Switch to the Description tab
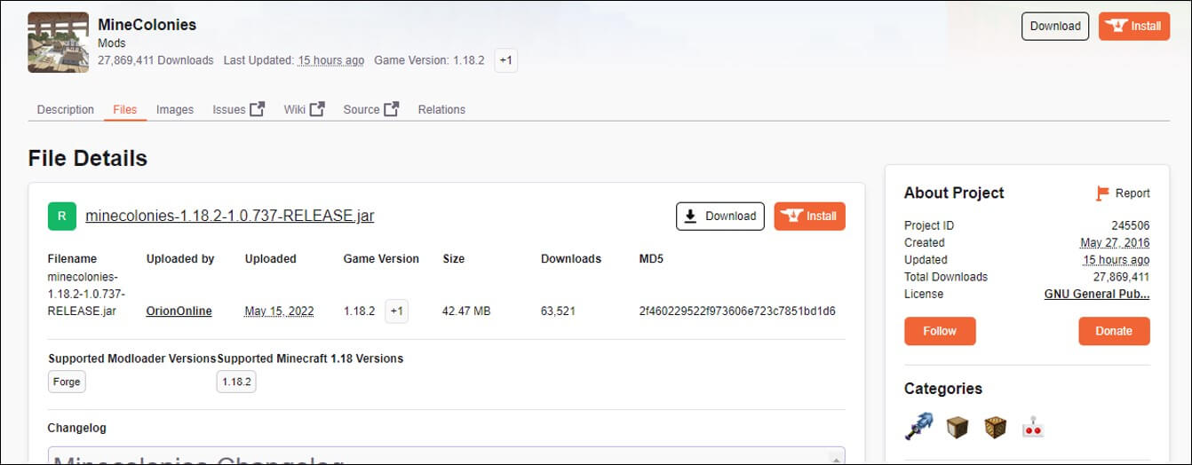The height and width of the screenshot is (465, 1192). click(x=65, y=109)
